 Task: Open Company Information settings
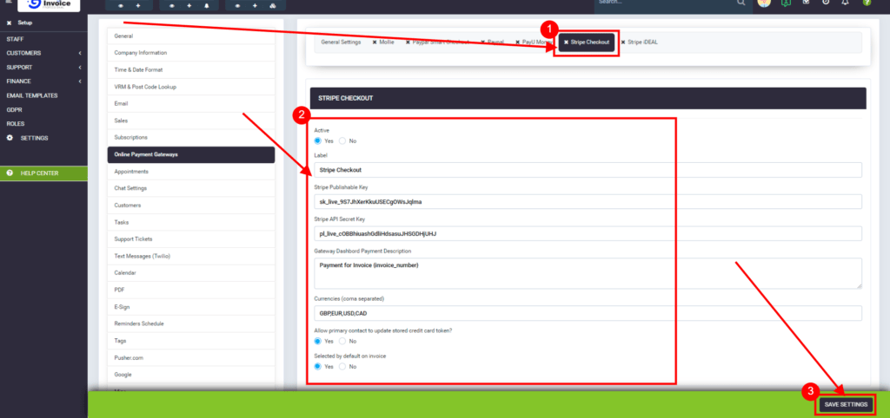click(191, 53)
